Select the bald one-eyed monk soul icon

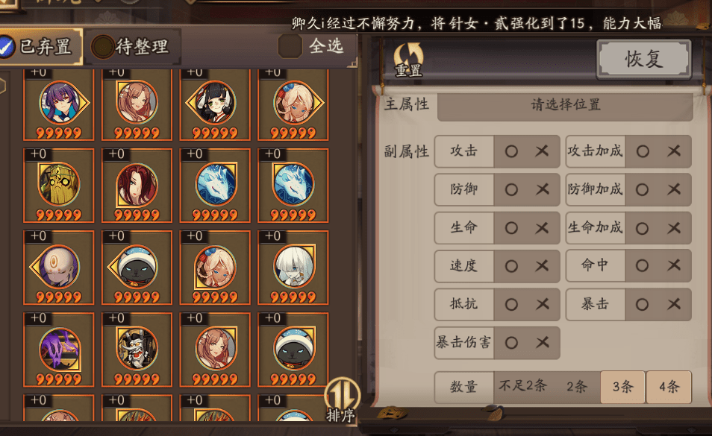pyautogui.click(x=59, y=268)
